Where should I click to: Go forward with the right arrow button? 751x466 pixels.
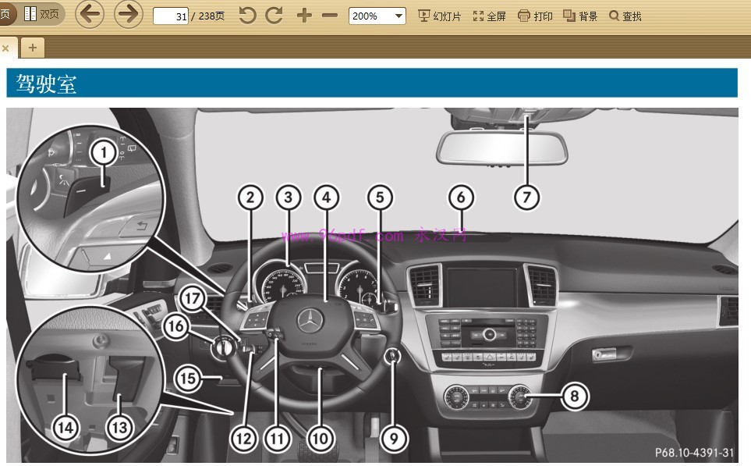[x=129, y=14]
